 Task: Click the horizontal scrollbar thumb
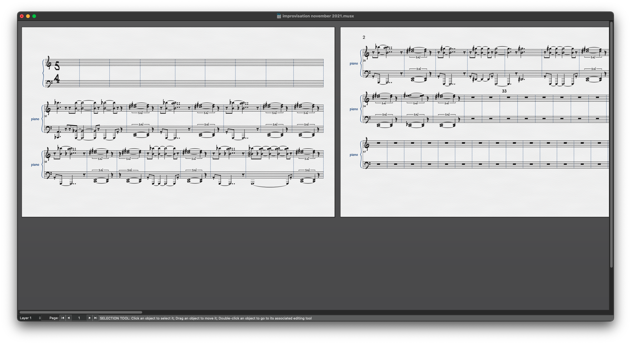click(x=81, y=312)
